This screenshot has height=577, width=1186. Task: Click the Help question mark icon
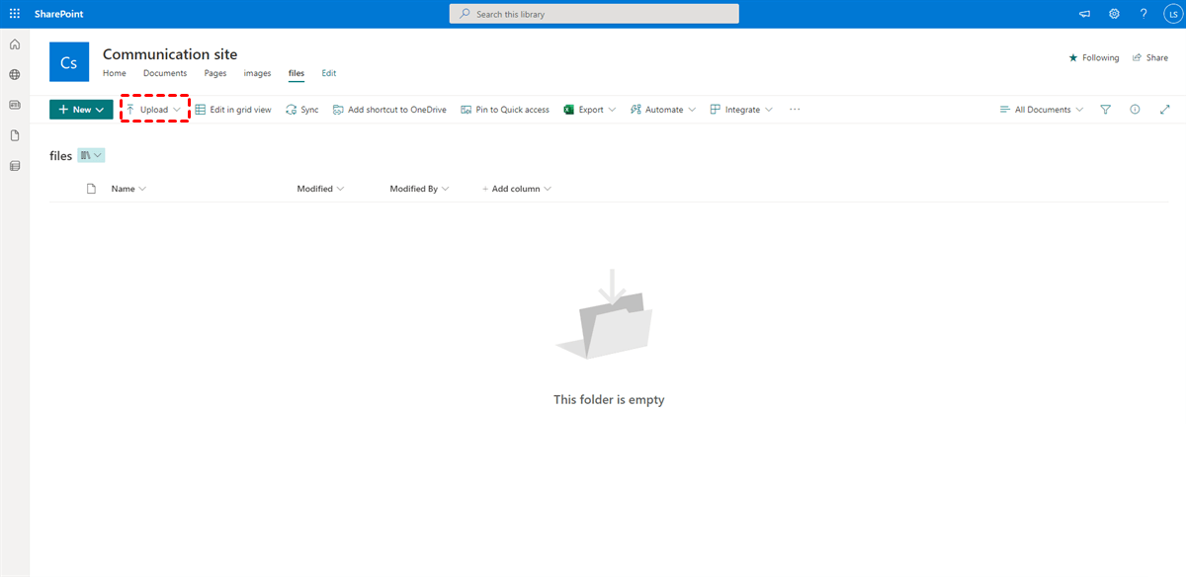(x=1144, y=14)
